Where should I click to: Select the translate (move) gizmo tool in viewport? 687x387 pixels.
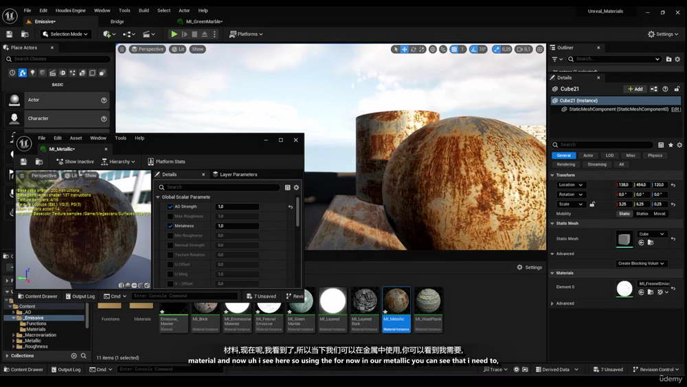coord(405,49)
